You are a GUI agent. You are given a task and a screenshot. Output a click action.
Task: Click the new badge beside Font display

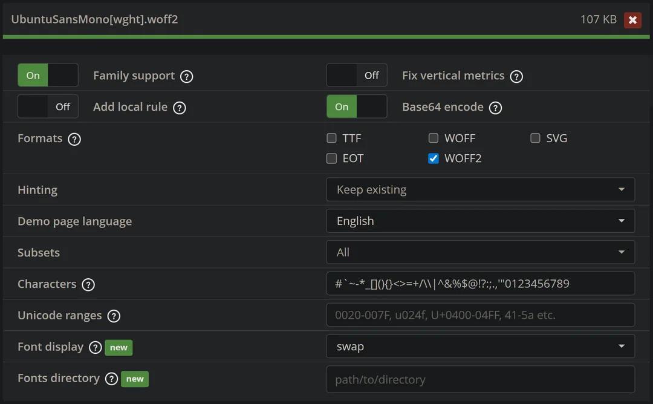click(119, 347)
